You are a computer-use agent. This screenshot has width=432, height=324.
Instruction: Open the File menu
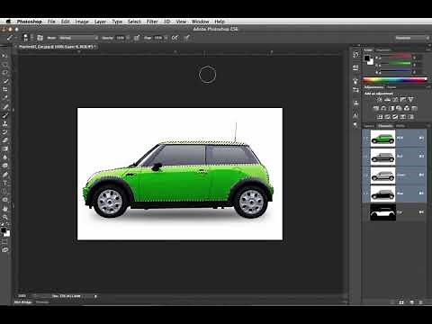(51, 22)
